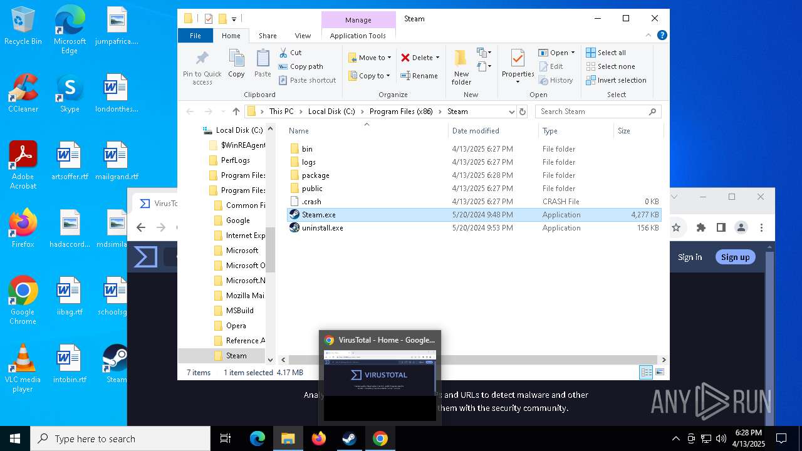
Task: Sort by Date modified column
Action: click(493, 131)
